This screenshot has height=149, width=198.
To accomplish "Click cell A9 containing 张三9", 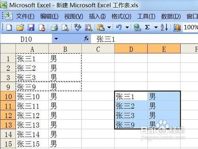I will 32,87.
